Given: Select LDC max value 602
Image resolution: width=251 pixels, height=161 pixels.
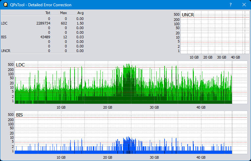Looking at the screenshot, I should pos(64,23).
